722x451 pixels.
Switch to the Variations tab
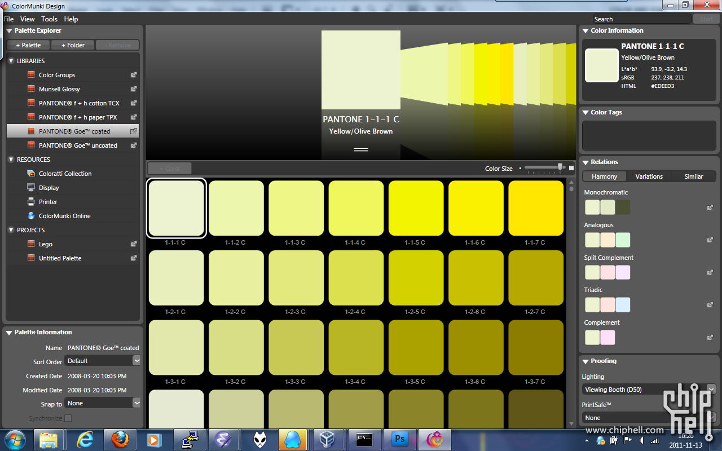point(649,176)
